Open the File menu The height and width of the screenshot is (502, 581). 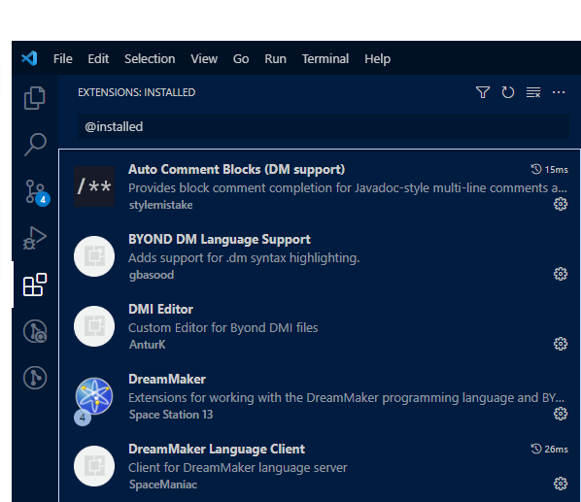pos(62,59)
